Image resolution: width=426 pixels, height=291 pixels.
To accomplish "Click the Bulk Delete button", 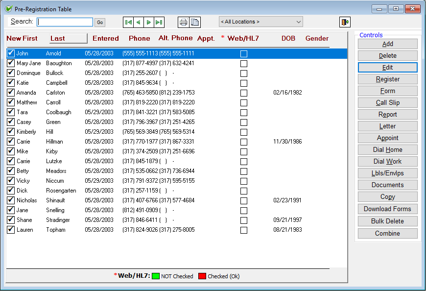I will 387,221.
